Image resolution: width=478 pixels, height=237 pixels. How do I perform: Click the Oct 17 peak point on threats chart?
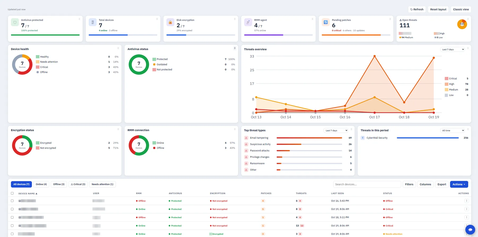tap(374, 56)
